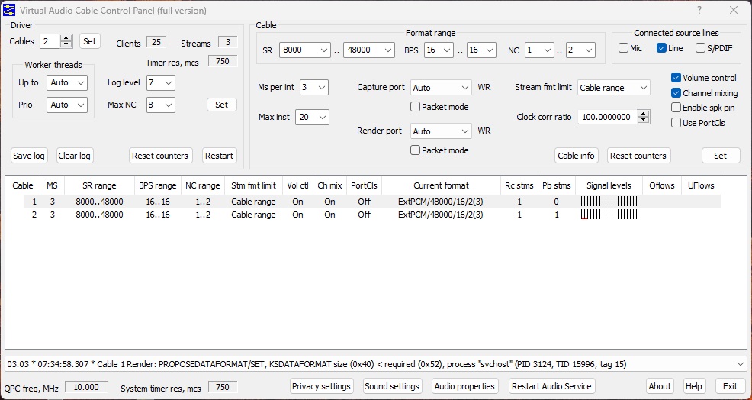752x400 pixels.
Task: Open the maximum BPS dropdown
Action: click(x=481, y=50)
